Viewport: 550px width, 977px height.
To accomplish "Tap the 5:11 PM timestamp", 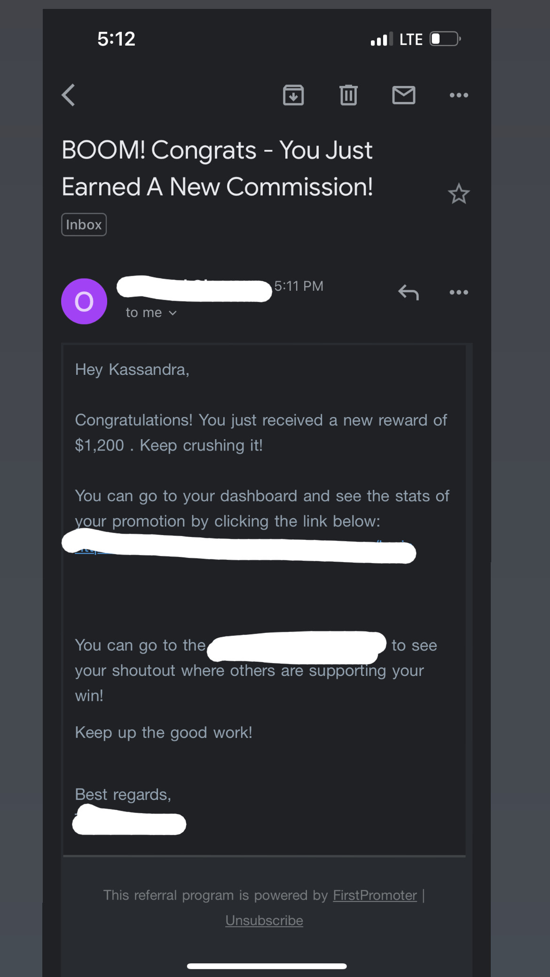I will click(299, 286).
